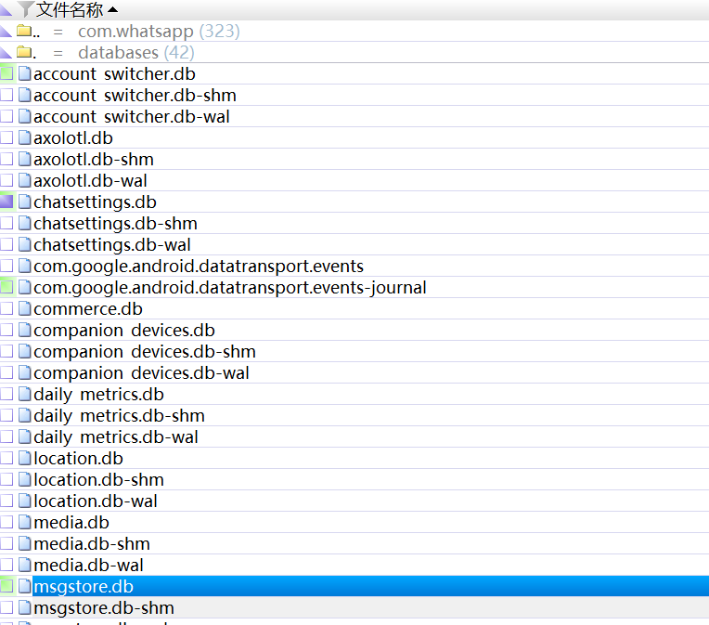Click file icon of axolotl.db-shm
Screen dimensions: 709x625
click(x=25, y=159)
